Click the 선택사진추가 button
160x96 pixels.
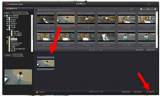pyautogui.click(x=139, y=50)
